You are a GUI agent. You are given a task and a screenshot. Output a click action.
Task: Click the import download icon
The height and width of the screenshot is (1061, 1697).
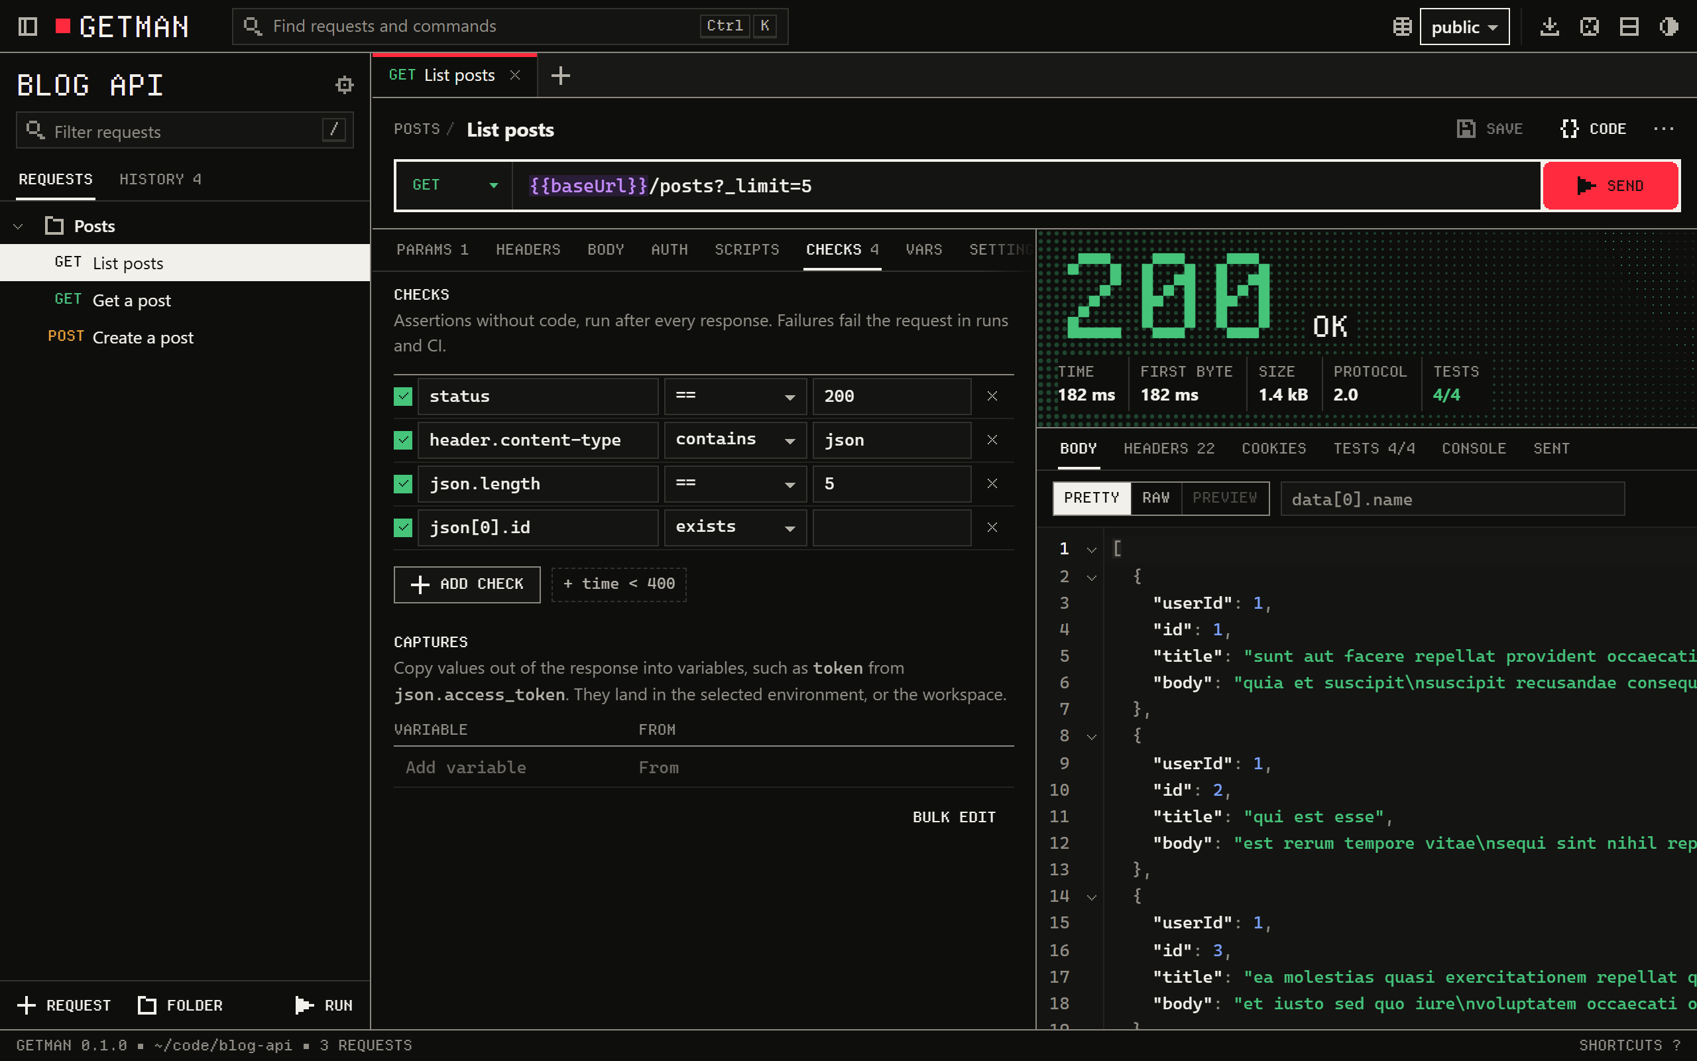point(1549,27)
